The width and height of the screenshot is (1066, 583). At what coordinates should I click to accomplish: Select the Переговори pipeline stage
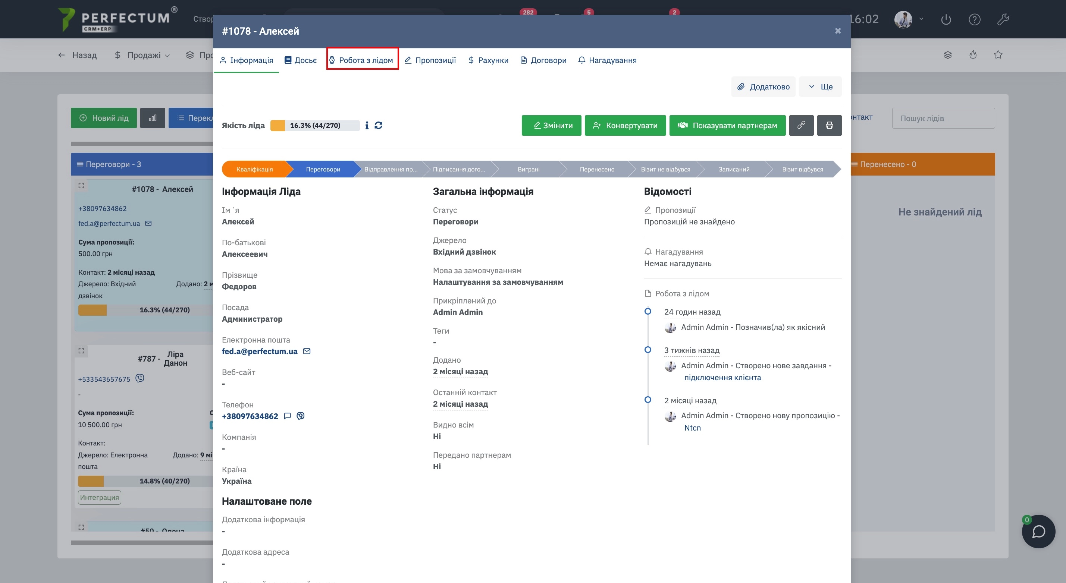pos(323,169)
